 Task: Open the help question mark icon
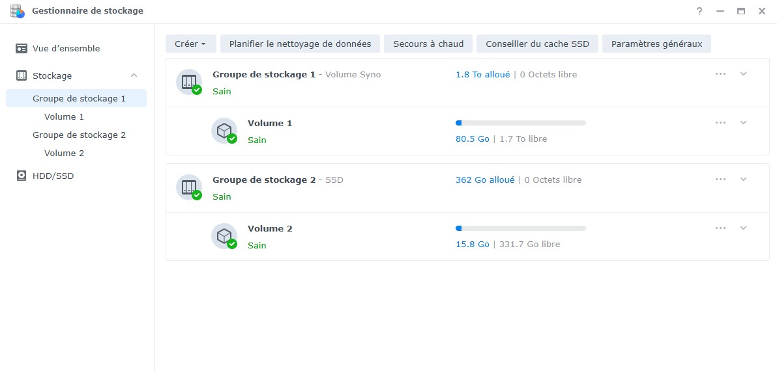click(699, 11)
